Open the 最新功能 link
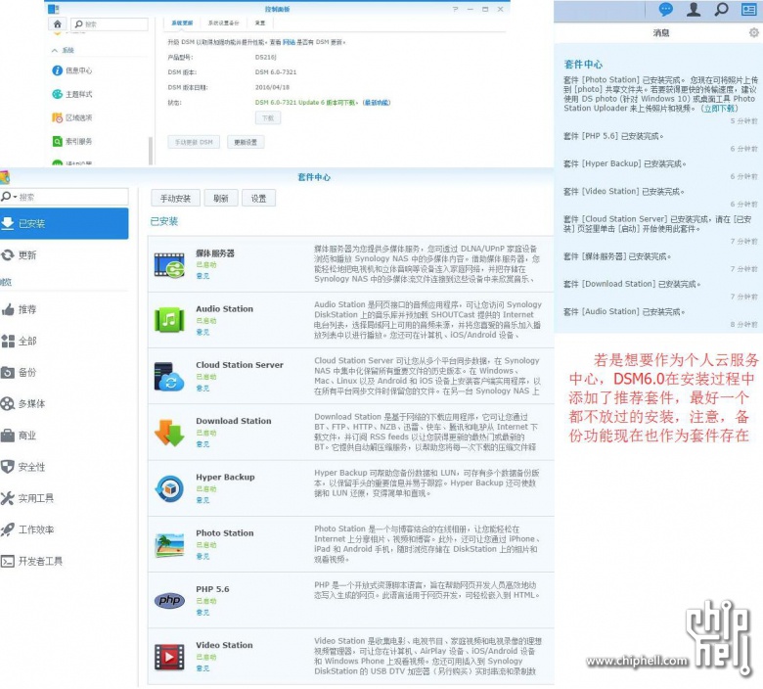The height and width of the screenshot is (689, 763). coord(377,102)
